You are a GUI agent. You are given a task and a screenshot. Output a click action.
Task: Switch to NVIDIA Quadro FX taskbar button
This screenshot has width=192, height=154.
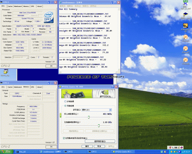[123, 152]
